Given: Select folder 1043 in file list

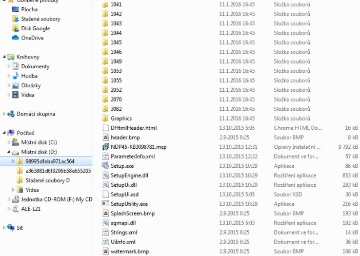Looking at the screenshot, I should coord(116,24).
